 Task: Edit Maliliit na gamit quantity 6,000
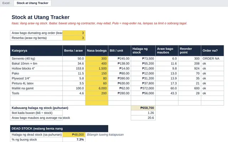(x=97, y=88)
